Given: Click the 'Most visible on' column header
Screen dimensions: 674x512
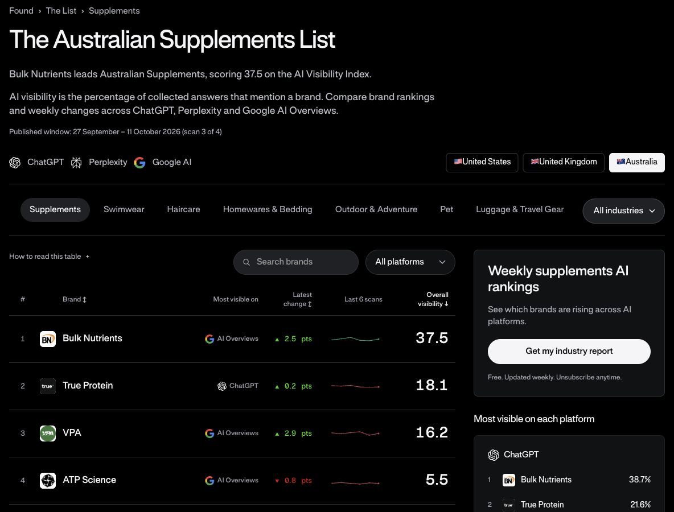Looking at the screenshot, I should [236, 299].
